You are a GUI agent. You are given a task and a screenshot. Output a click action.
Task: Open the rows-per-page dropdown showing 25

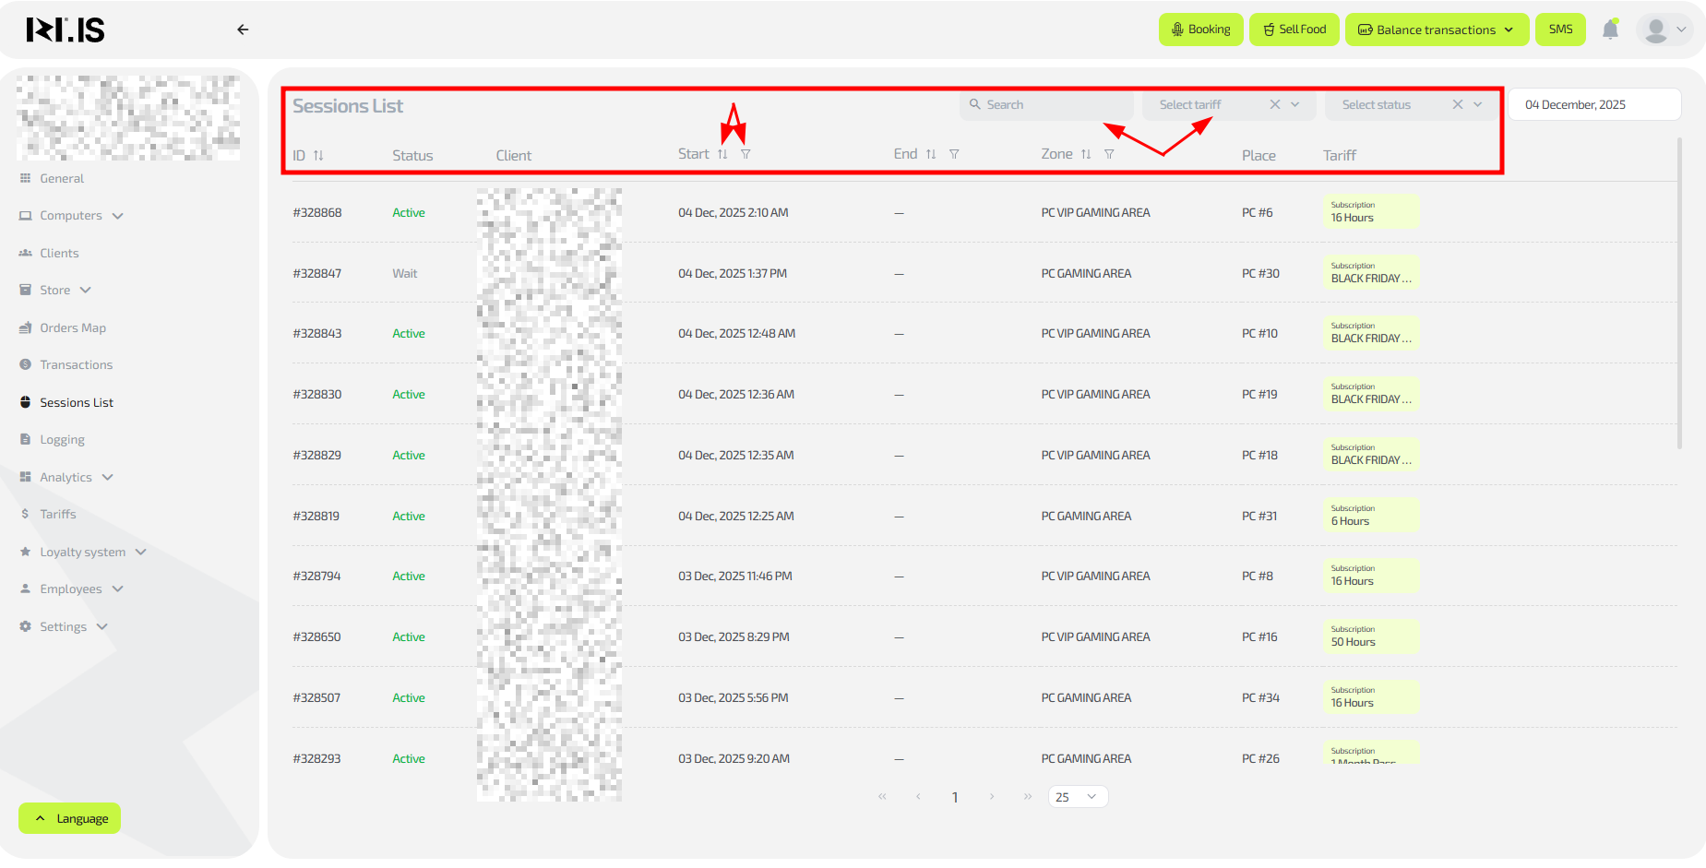(x=1078, y=797)
